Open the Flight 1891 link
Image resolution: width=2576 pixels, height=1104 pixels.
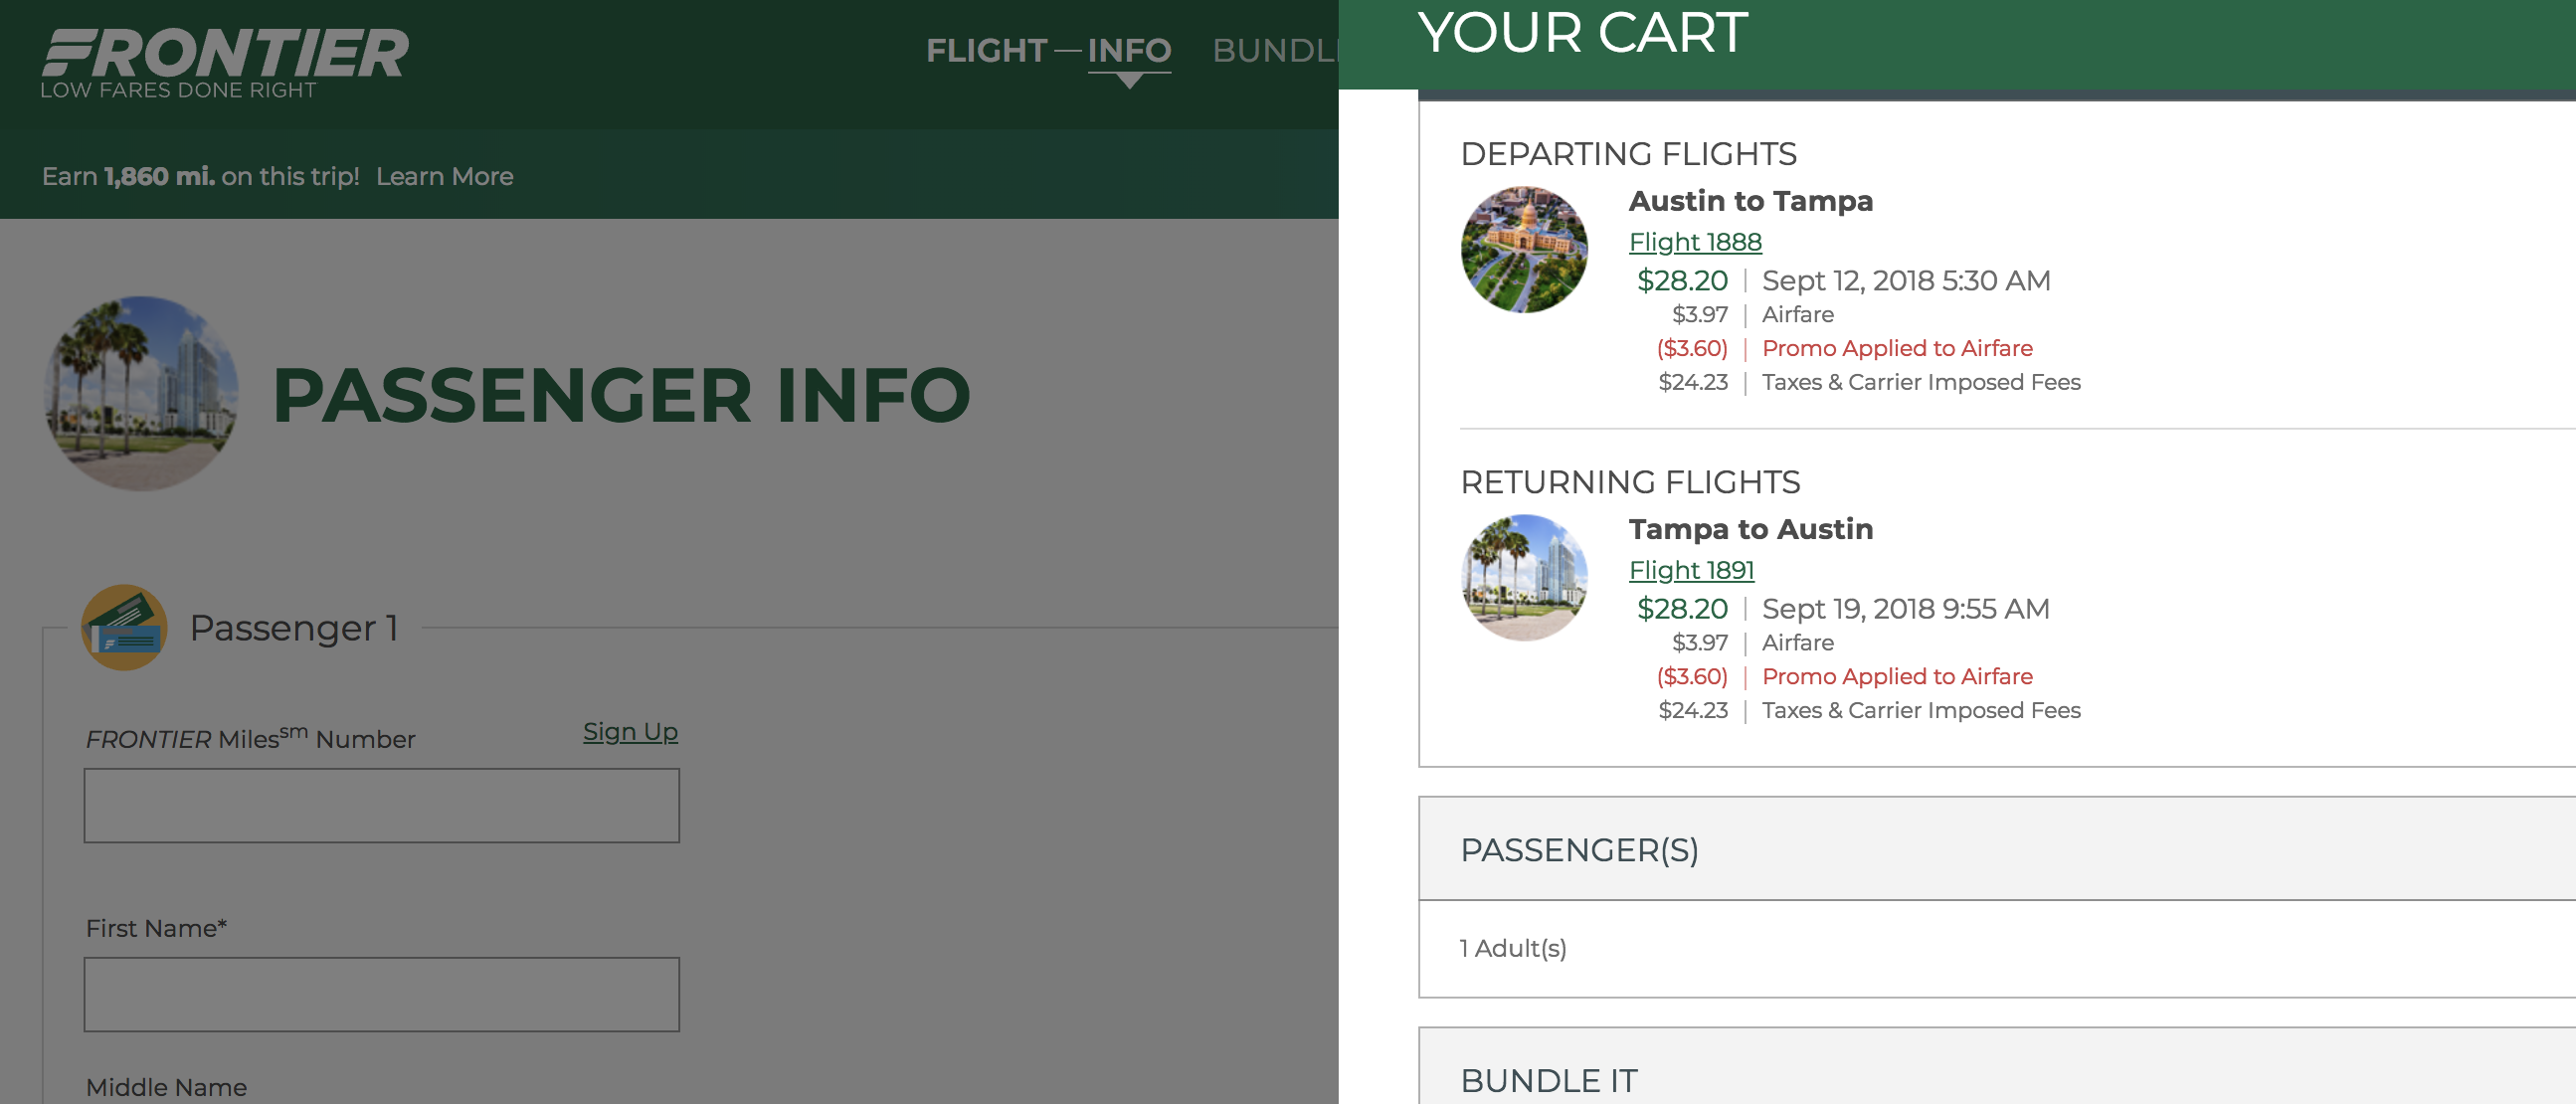click(1691, 570)
